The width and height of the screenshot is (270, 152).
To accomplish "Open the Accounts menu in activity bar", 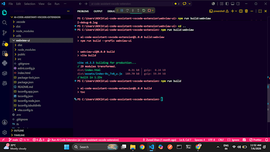I will pos(4,122).
